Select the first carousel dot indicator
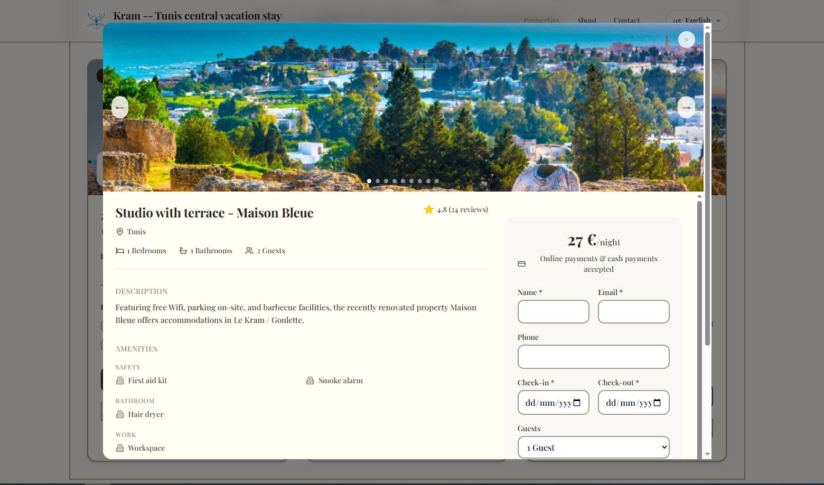824x485 pixels. 369,181
